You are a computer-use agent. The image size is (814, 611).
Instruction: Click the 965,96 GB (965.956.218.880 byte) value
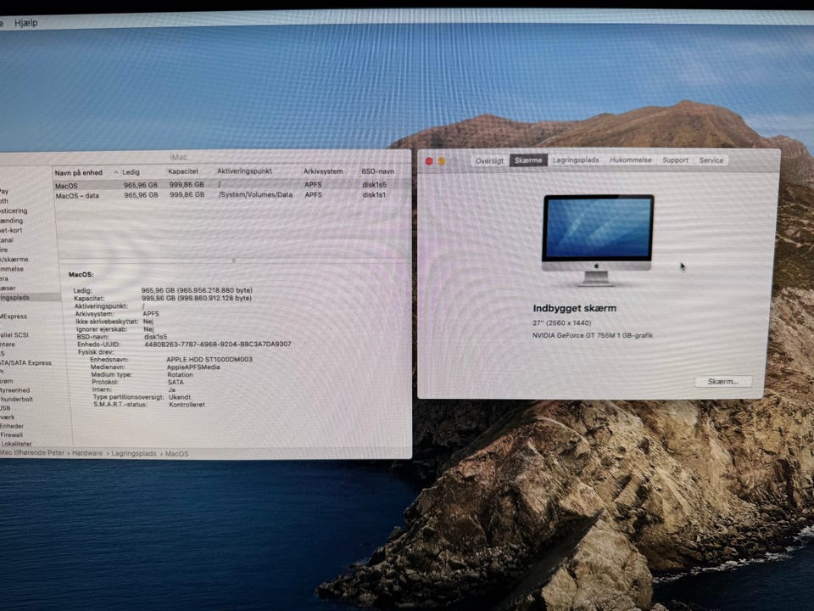click(197, 290)
